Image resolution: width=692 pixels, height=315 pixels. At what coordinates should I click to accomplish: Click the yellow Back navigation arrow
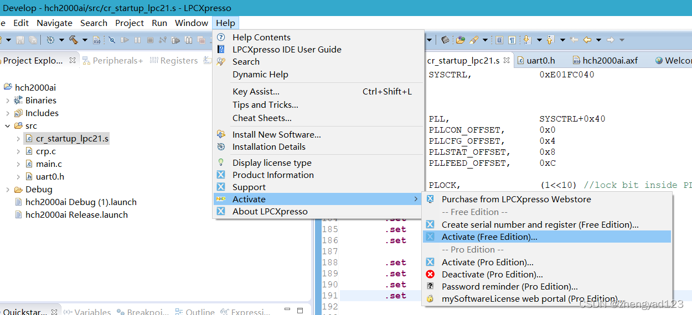point(587,40)
